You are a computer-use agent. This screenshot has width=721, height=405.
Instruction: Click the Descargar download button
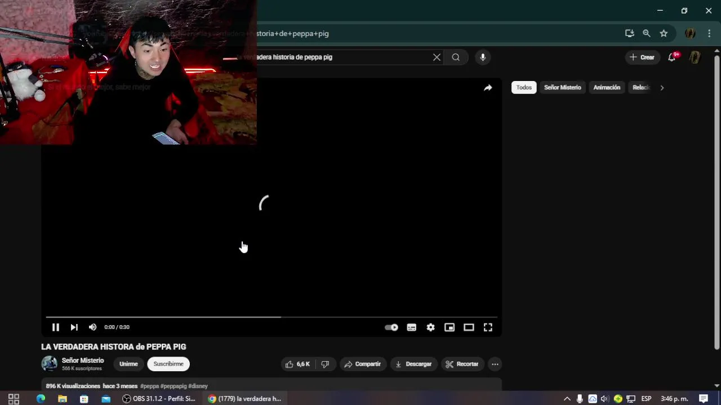point(413,364)
